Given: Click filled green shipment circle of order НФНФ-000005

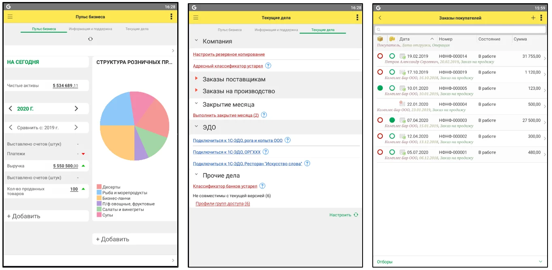Looking at the screenshot, I should click(380, 88).
